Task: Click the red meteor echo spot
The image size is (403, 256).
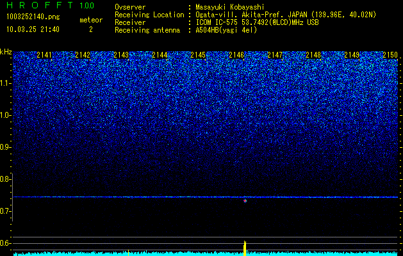Action: [x=245, y=201]
